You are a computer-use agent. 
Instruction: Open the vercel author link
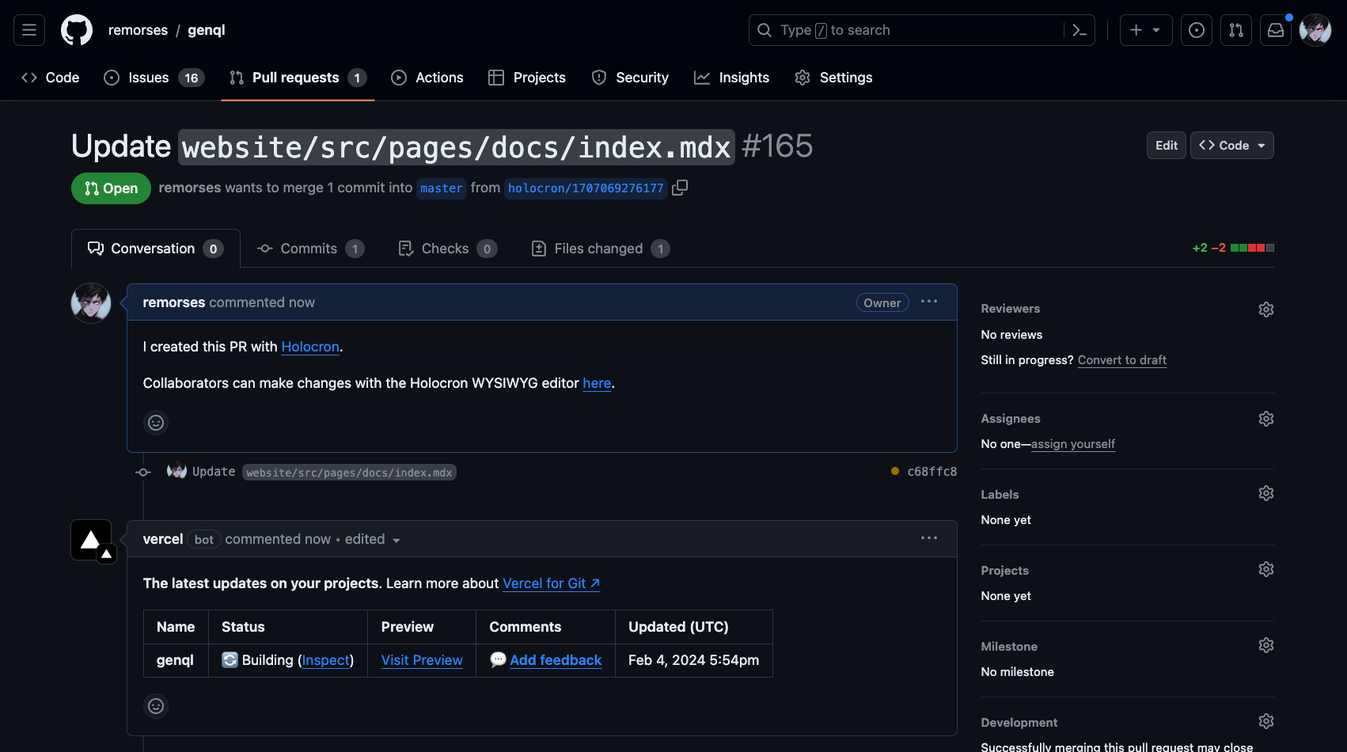pyautogui.click(x=163, y=539)
